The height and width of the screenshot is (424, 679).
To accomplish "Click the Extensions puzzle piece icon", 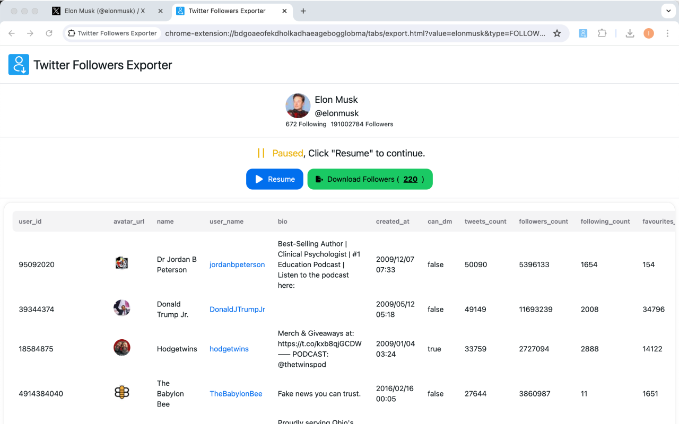I will (x=602, y=33).
